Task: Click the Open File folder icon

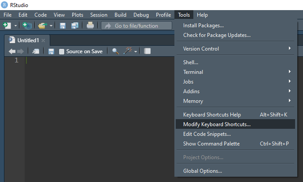Action: pos(43,25)
